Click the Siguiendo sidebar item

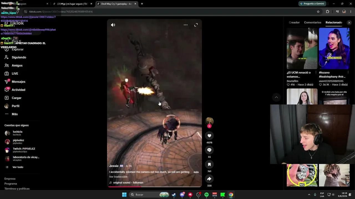coord(19,57)
